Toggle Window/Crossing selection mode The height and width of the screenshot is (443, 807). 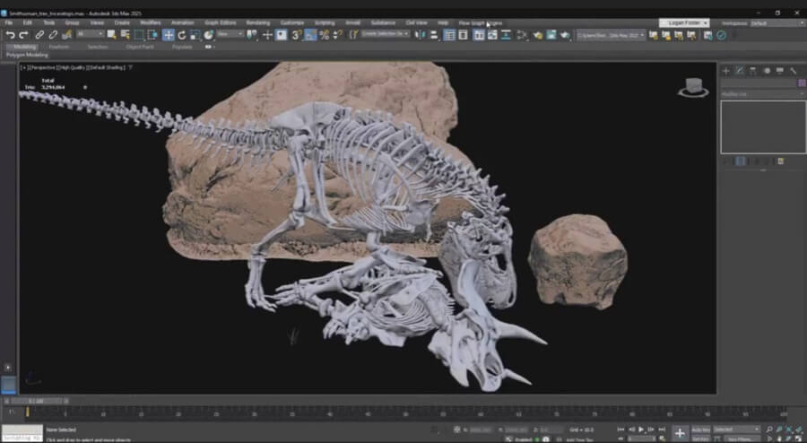tap(152, 35)
